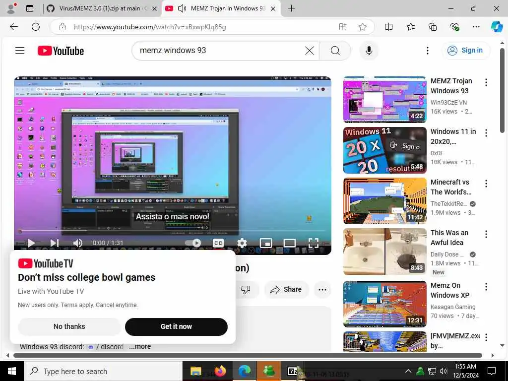Open the Windows notification center
Viewport: 508px width, 381px height.
492,371
